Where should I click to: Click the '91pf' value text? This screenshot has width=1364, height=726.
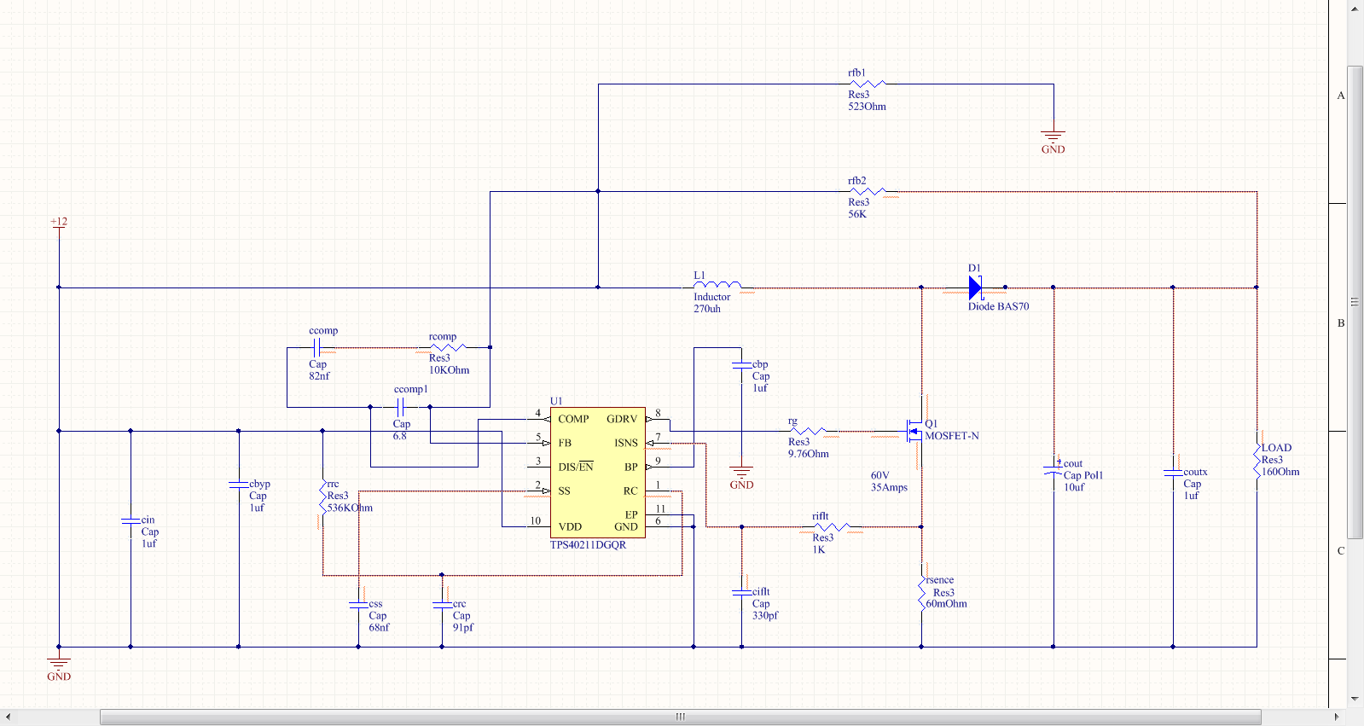coord(463,627)
